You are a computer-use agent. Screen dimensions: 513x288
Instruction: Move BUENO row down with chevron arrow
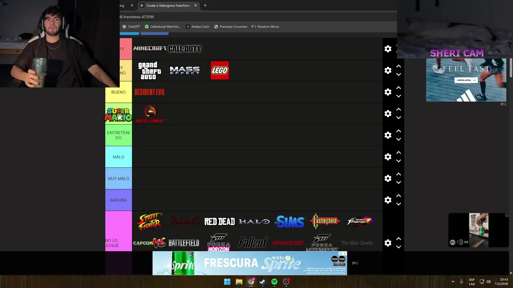(398, 96)
